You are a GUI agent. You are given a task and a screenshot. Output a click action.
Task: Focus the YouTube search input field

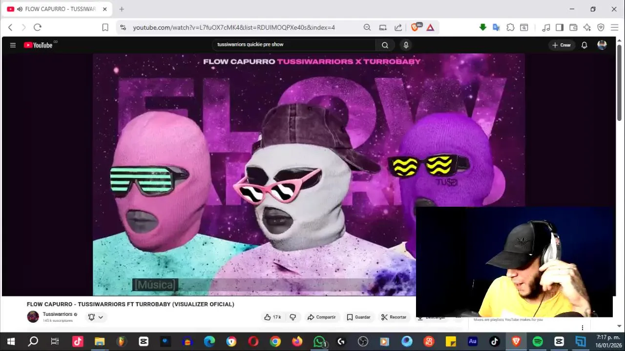point(294,45)
